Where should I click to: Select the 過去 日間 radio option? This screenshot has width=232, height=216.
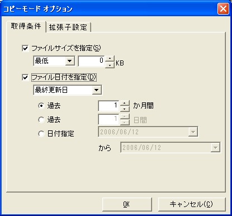tap(41, 120)
